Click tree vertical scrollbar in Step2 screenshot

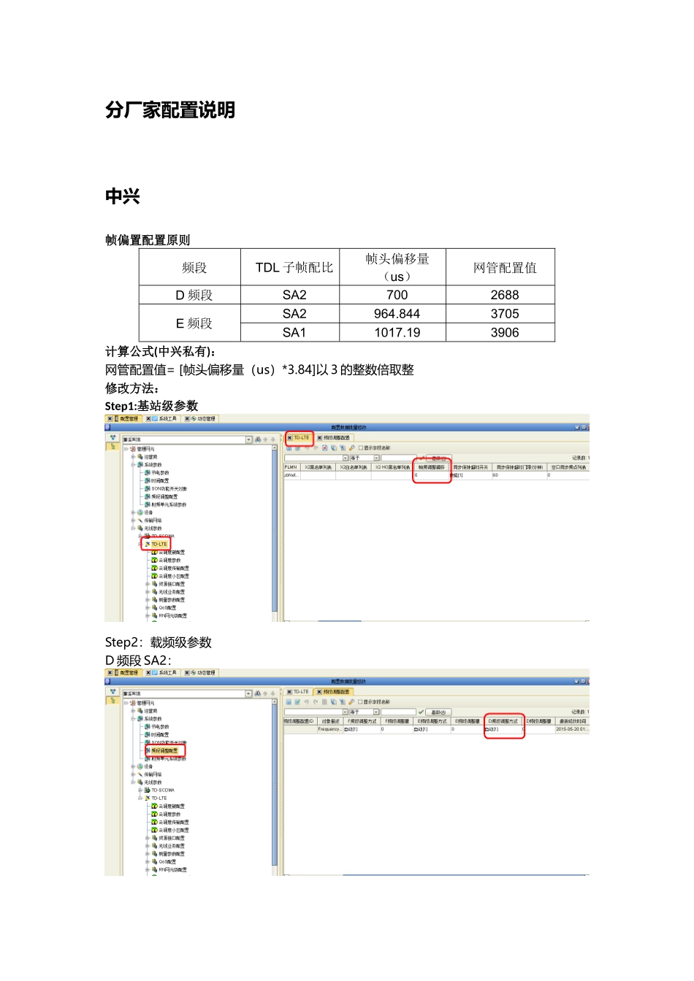[x=275, y=783]
